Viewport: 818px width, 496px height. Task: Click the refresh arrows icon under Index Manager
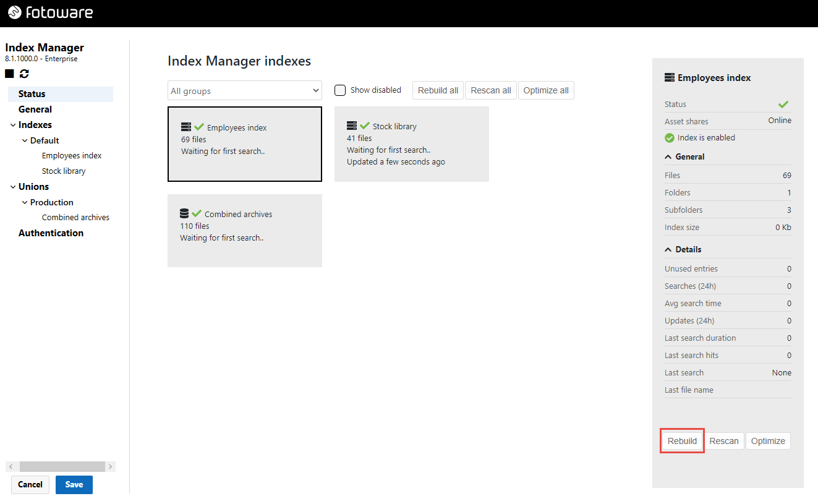(x=24, y=74)
